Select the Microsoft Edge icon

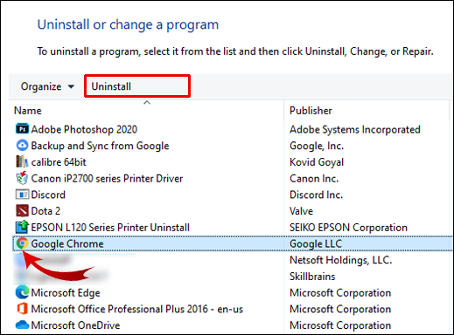tap(22, 292)
